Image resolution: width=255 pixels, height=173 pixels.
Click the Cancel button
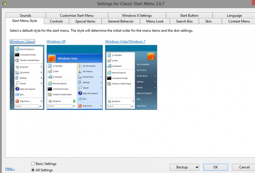point(244,167)
